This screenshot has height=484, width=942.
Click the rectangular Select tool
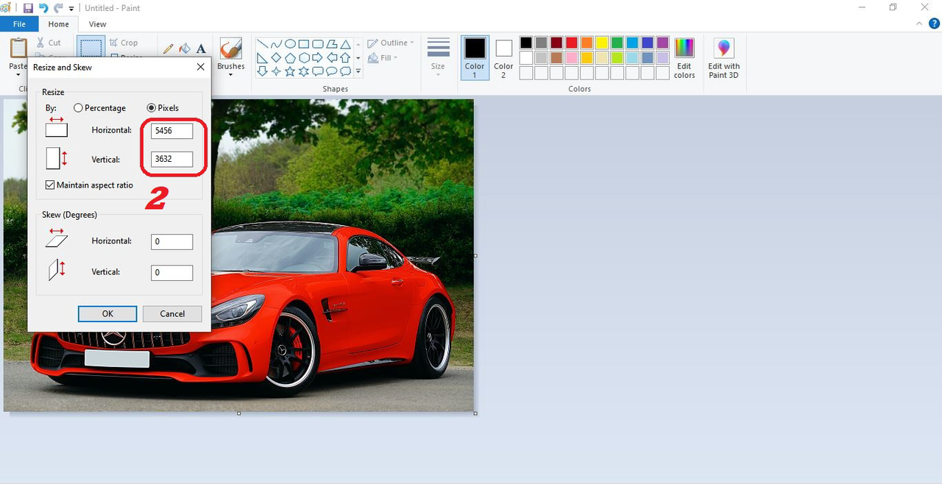tap(91, 48)
